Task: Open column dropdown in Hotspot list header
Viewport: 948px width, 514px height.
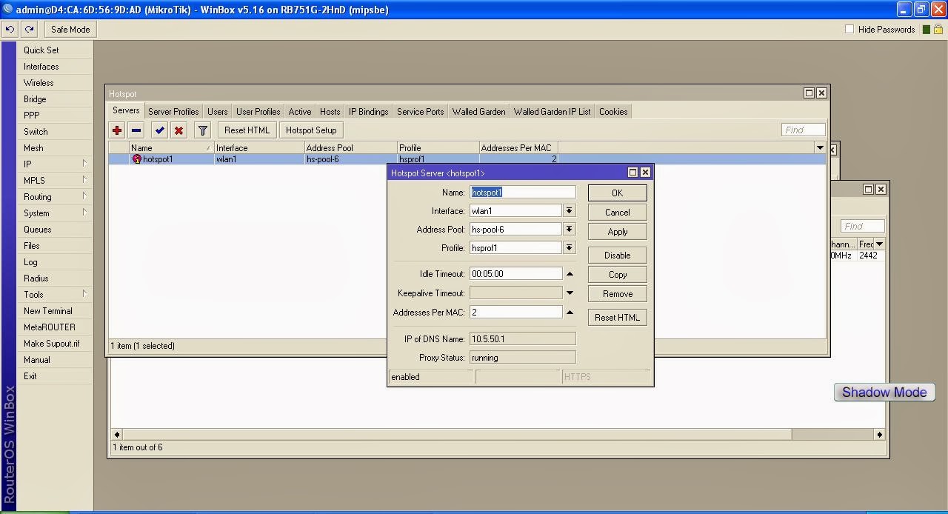Action: (x=820, y=148)
